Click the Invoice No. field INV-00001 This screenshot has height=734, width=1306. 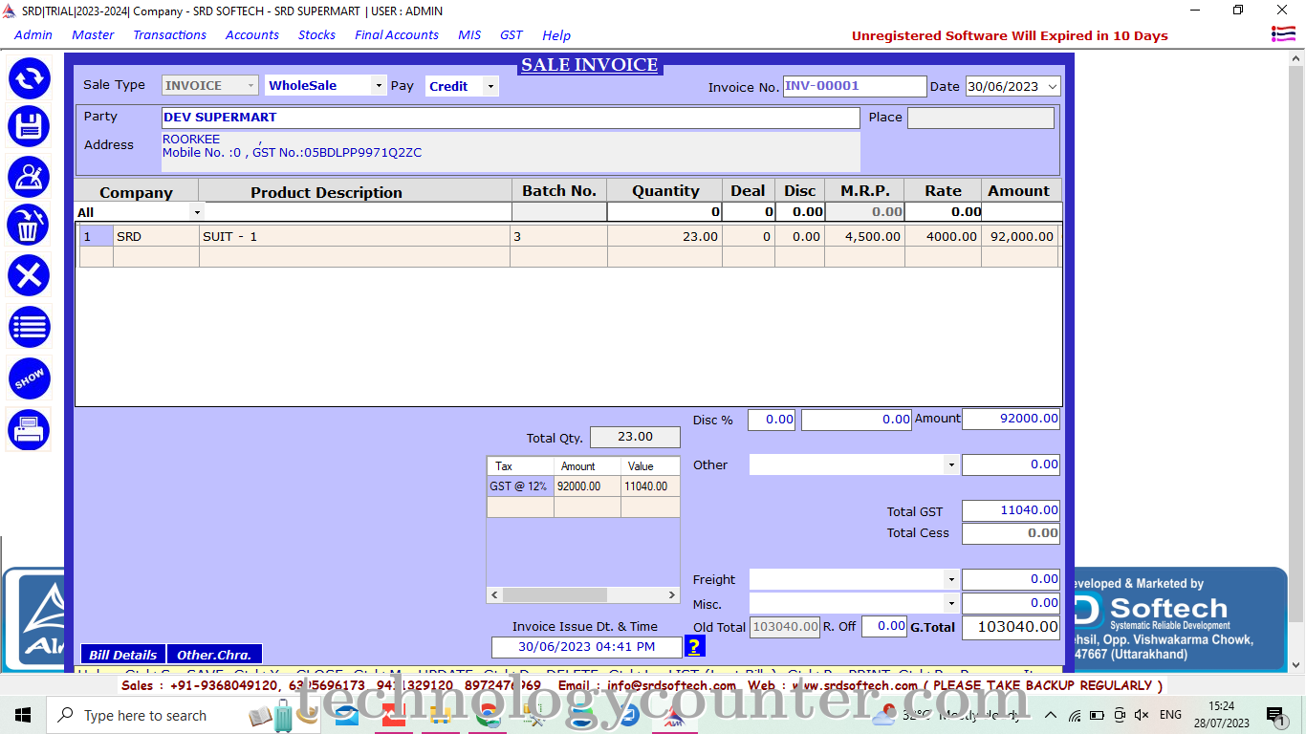(855, 86)
